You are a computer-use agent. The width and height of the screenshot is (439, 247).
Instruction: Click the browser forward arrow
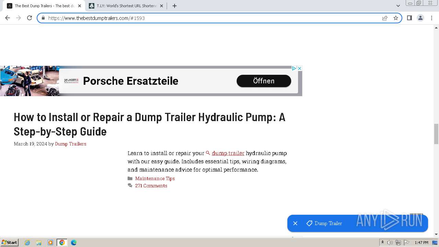point(19,18)
